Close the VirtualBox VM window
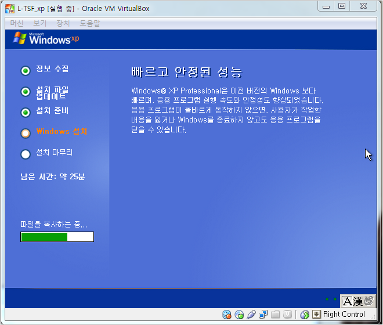The width and height of the screenshot is (383, 325). point(363,6)
